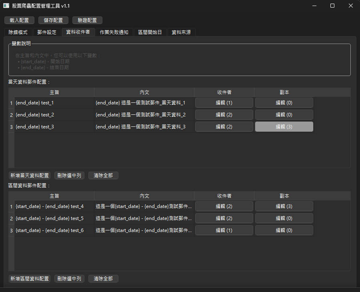360x292 pixels.
Task: Open the 區間開始日 tab
Action: pyautogui.click(x=150, y=32)
